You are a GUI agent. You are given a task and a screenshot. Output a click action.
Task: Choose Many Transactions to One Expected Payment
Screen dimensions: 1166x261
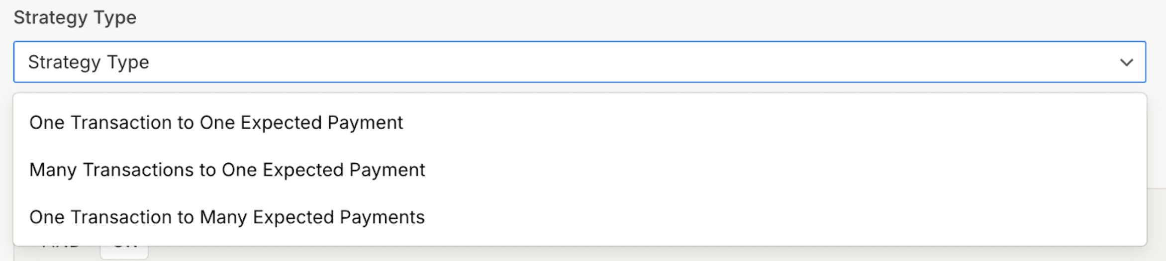click(227, 170)
